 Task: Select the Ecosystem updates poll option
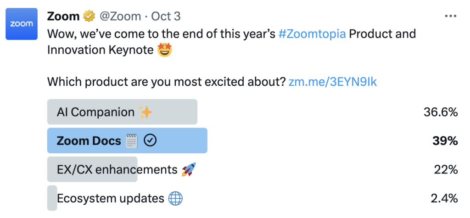[110, 198]
